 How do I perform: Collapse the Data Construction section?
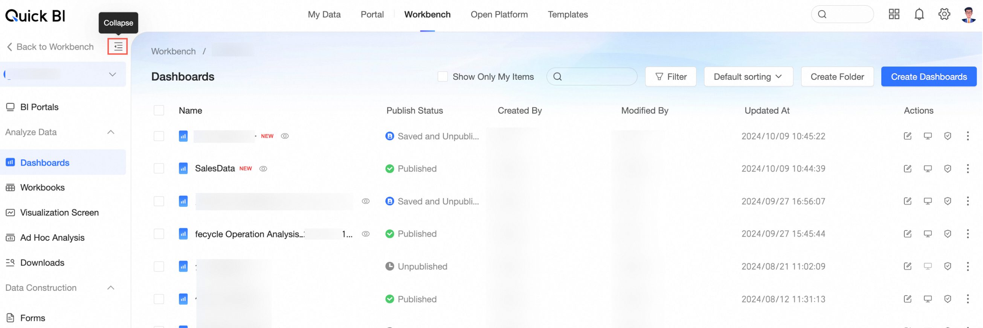coord(111,288)
